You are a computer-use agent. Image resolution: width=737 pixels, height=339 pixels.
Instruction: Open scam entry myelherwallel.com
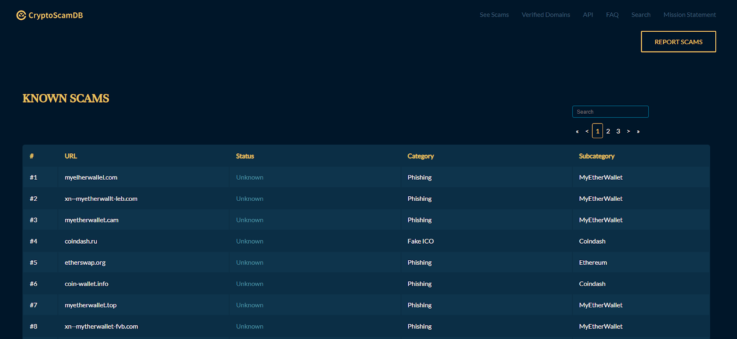pos(91,177)
